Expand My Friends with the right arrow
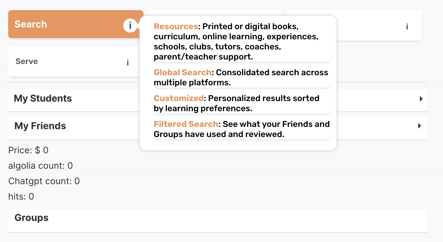 [419, 126]
